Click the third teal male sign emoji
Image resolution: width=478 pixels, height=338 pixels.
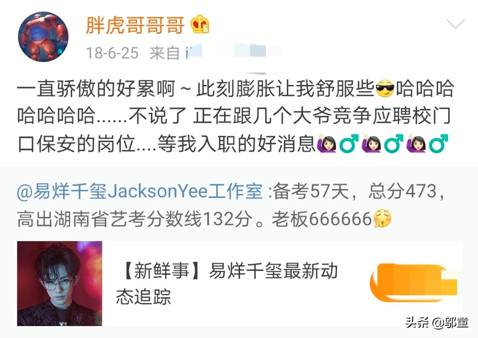pos(438,143)
